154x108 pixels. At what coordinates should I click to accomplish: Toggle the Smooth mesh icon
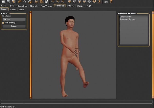click(36, 2)
